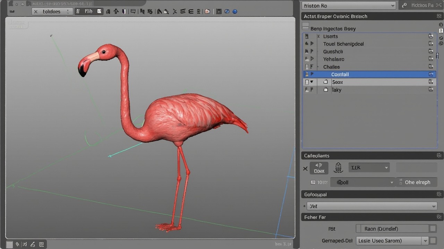Click the stamp icon in the Caileollants panel
This screenshot has width=444, height=249.
coord(338,168)
